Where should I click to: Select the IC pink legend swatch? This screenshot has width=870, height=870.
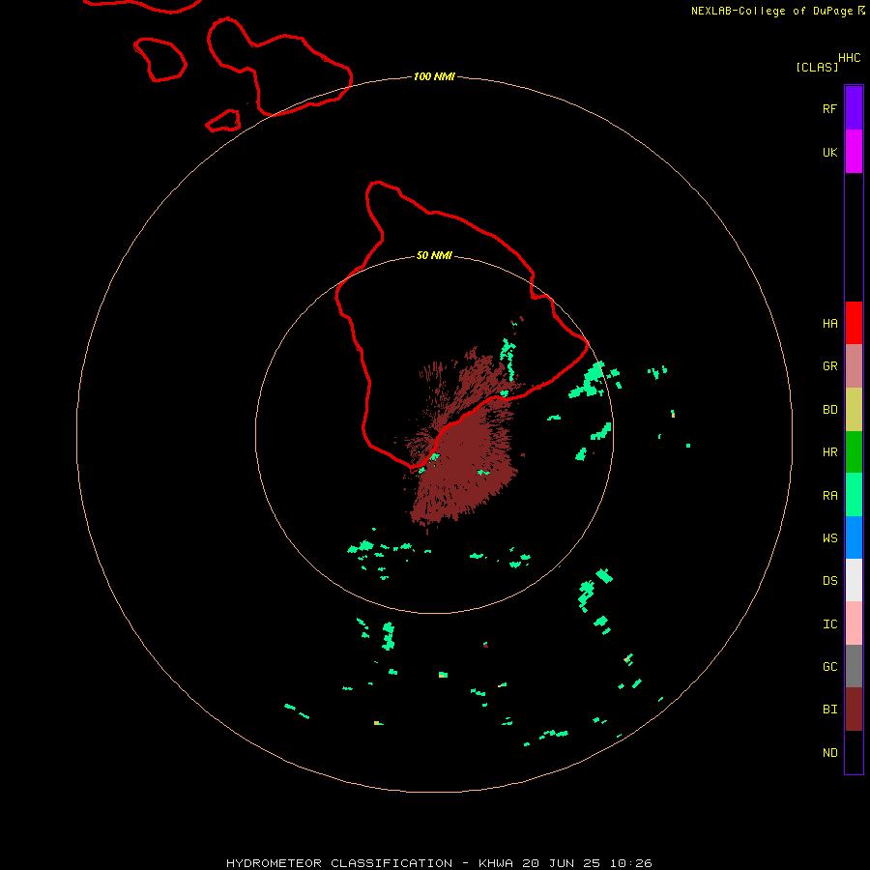(854, 623)
